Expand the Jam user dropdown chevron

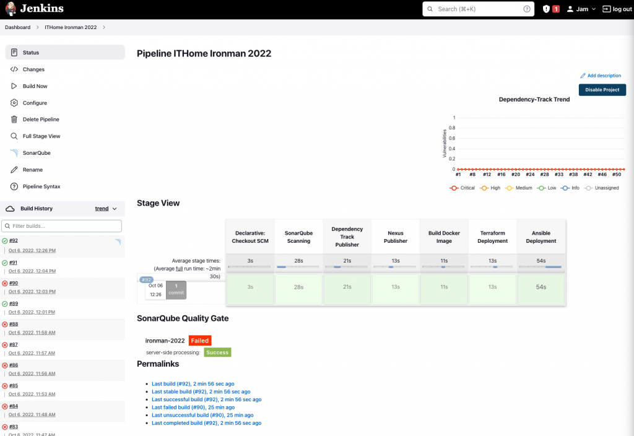(x=594, y=9)
